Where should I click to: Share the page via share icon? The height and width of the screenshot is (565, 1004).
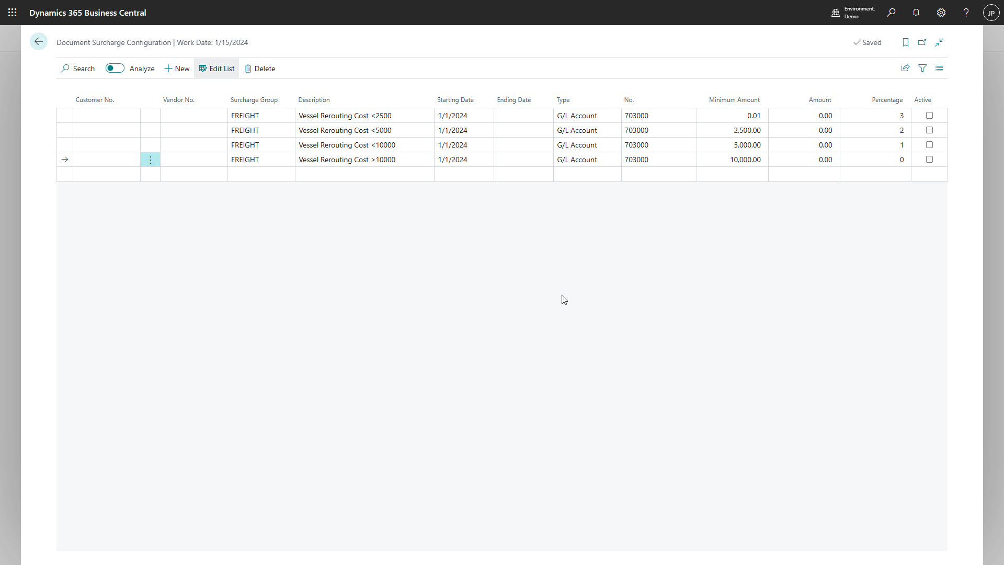pyautogui.click(x=905, y=68)
